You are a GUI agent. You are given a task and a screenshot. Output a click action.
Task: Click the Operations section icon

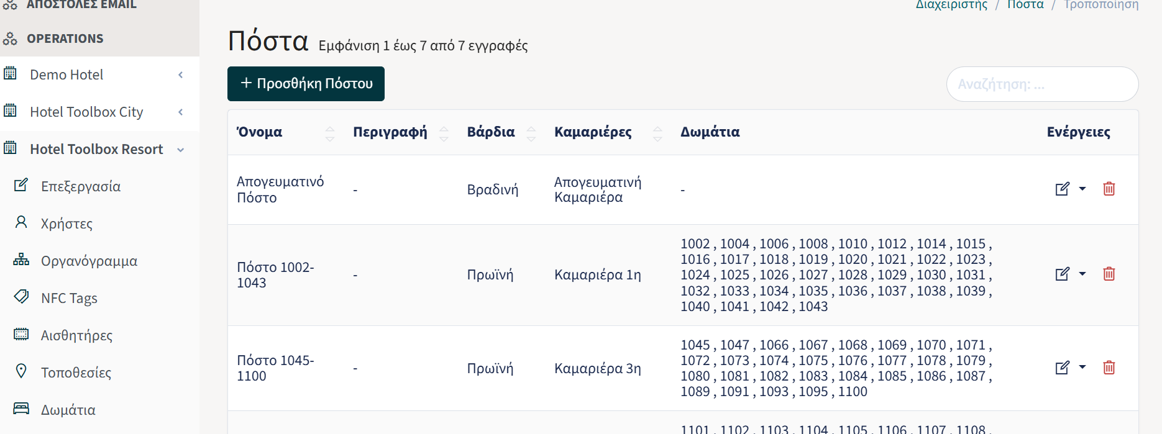click(x=10, y=38)
